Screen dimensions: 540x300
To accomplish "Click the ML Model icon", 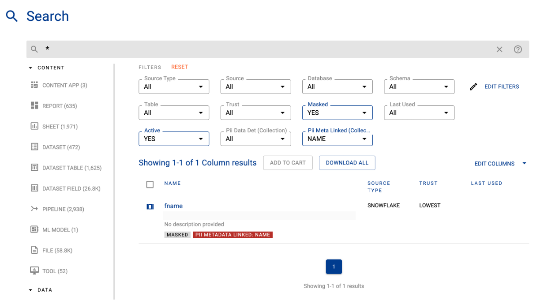I will 34,229.
